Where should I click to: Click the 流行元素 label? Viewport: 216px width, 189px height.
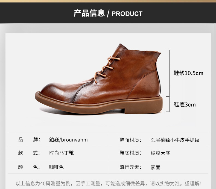130,167
